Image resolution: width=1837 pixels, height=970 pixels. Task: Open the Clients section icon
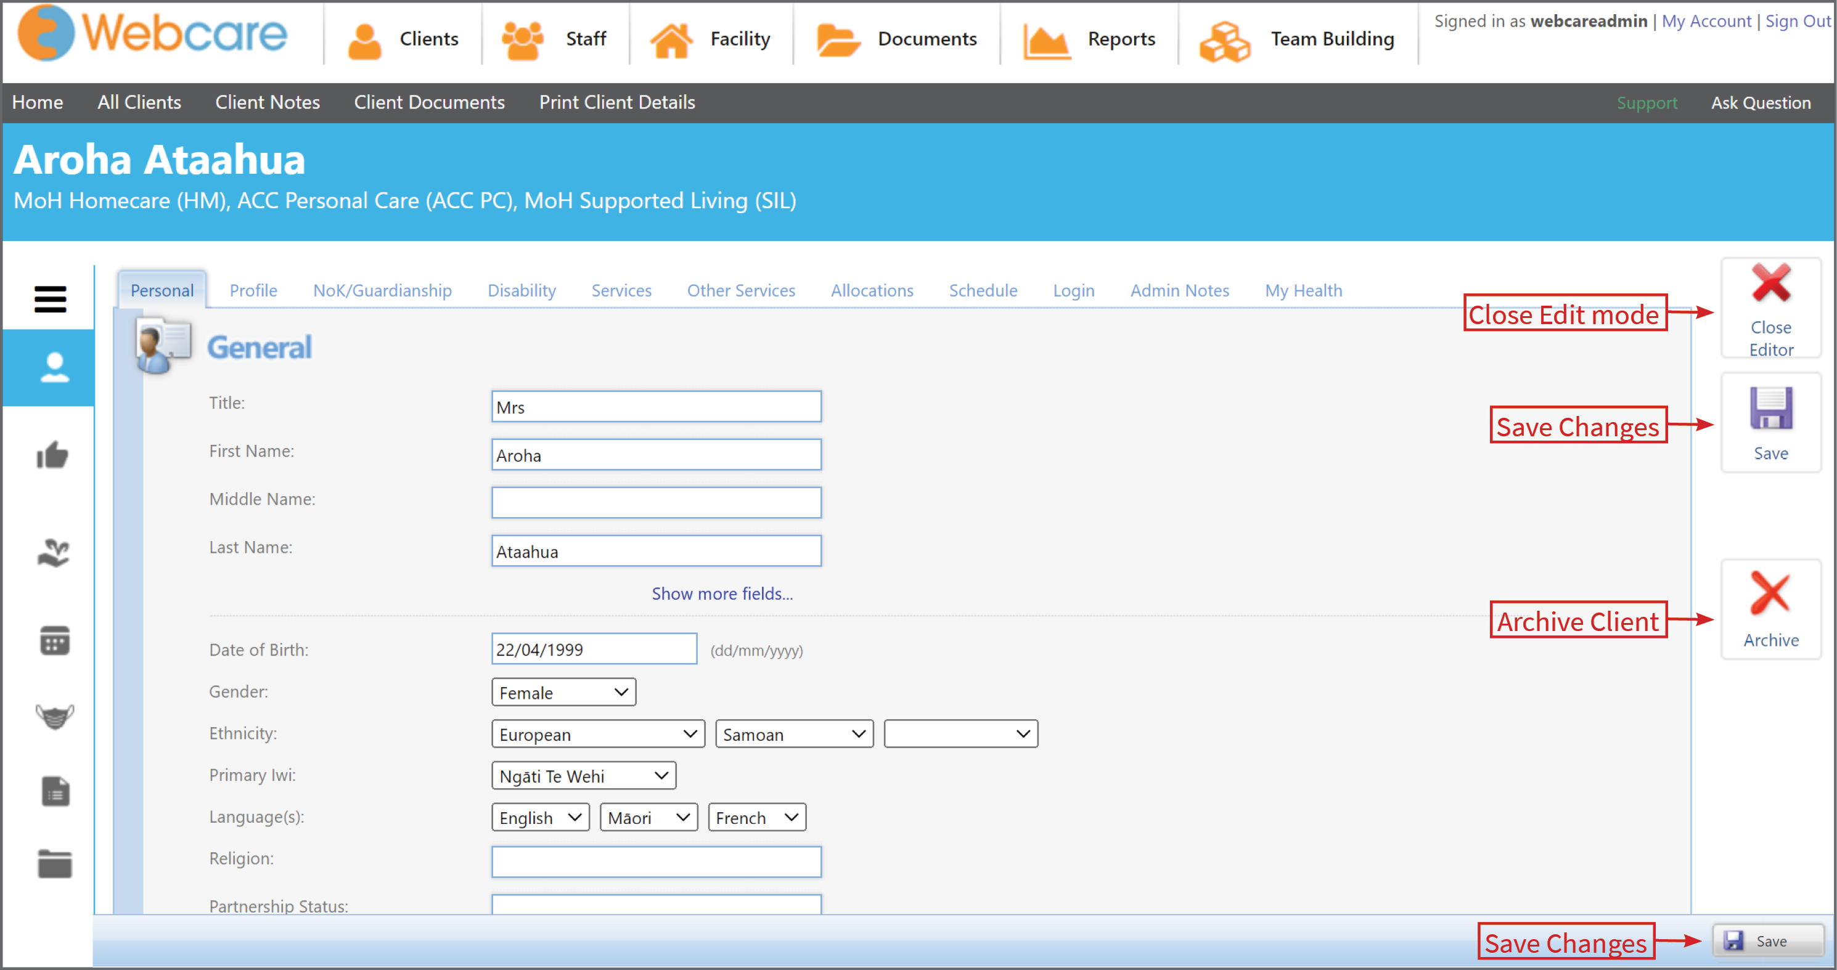364,41
